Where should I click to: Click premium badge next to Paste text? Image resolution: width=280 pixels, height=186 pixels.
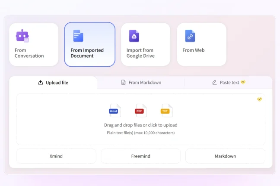tap(243, 82)
